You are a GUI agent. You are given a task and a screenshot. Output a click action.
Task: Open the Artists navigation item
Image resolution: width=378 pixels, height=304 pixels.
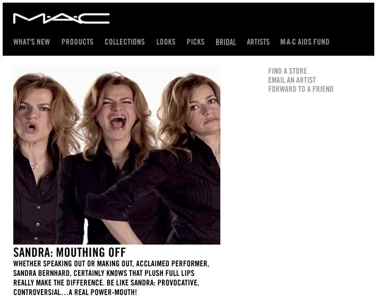click(258, 42)
